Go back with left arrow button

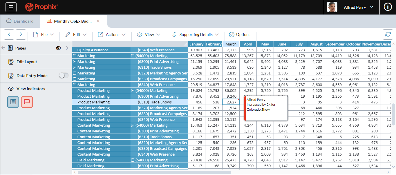coord(9,34)
